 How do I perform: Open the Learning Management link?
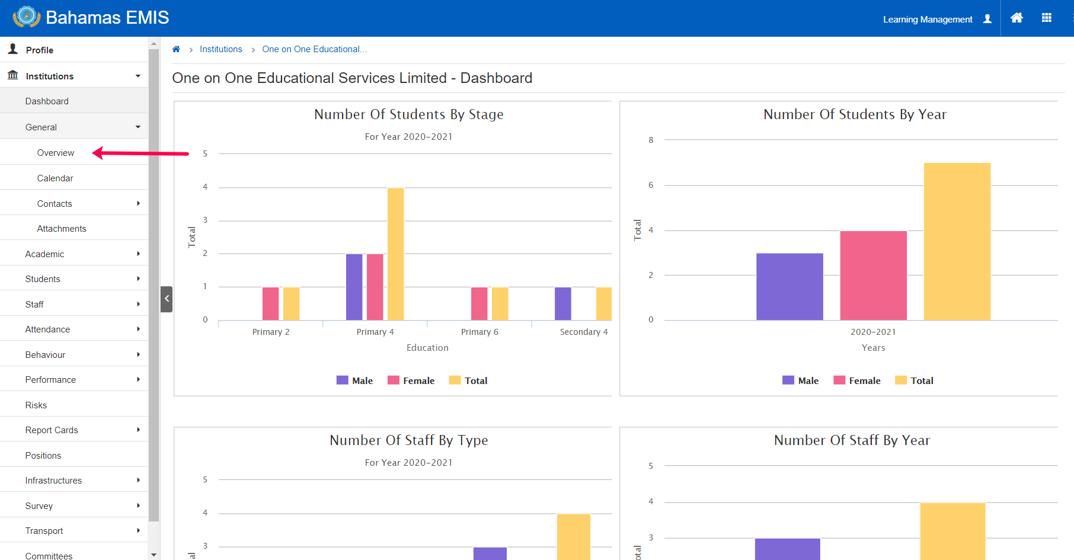(x=928, y=20)
